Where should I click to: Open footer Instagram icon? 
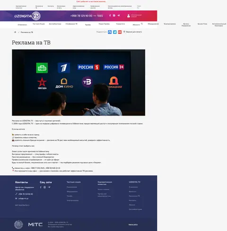tap(45, 187)
